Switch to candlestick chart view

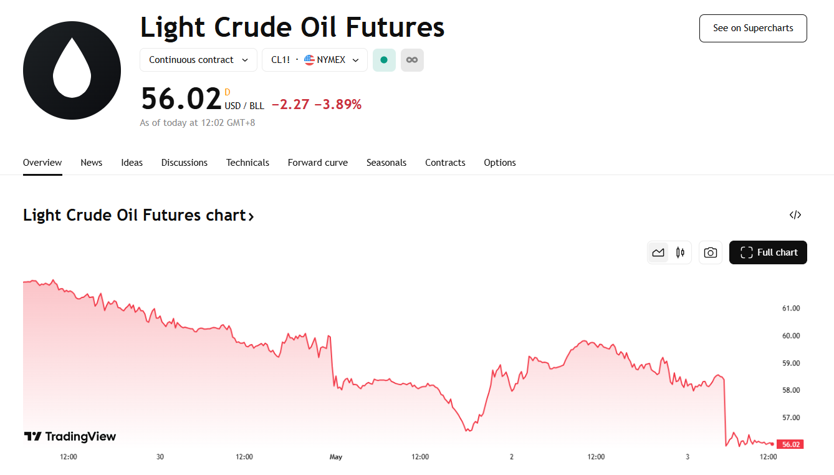pos(680,252)
